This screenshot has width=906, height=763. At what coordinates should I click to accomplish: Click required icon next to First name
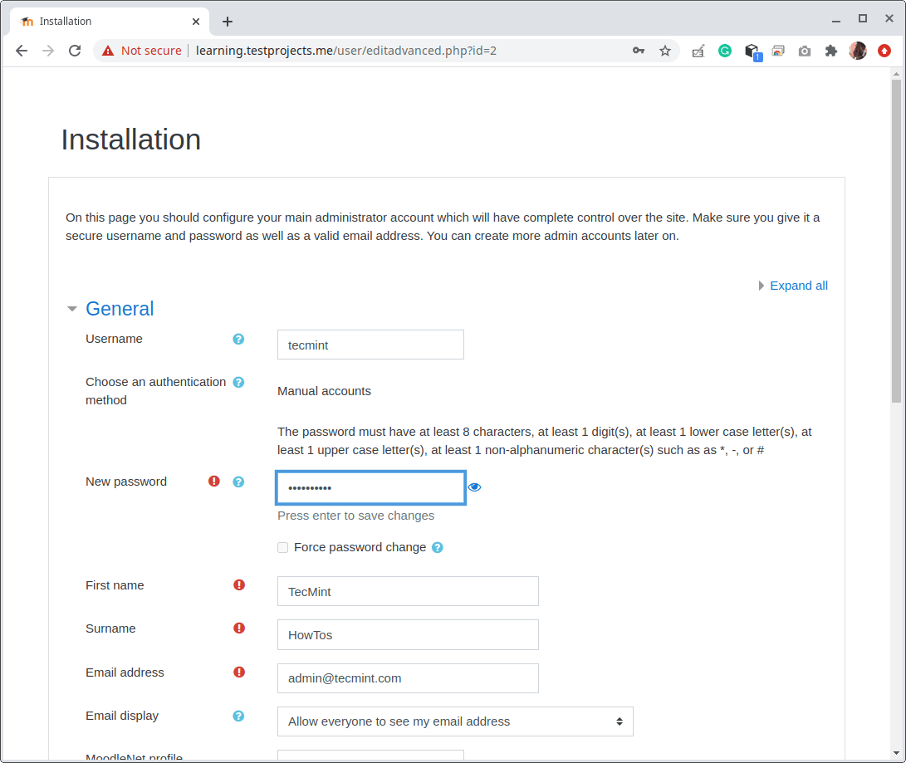tap(239, 584)
